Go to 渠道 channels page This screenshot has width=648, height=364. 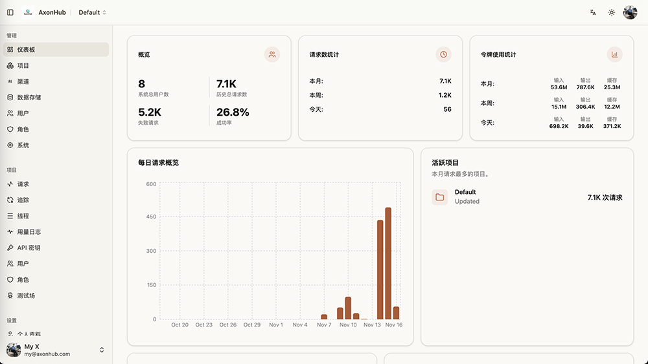point(23,81)
